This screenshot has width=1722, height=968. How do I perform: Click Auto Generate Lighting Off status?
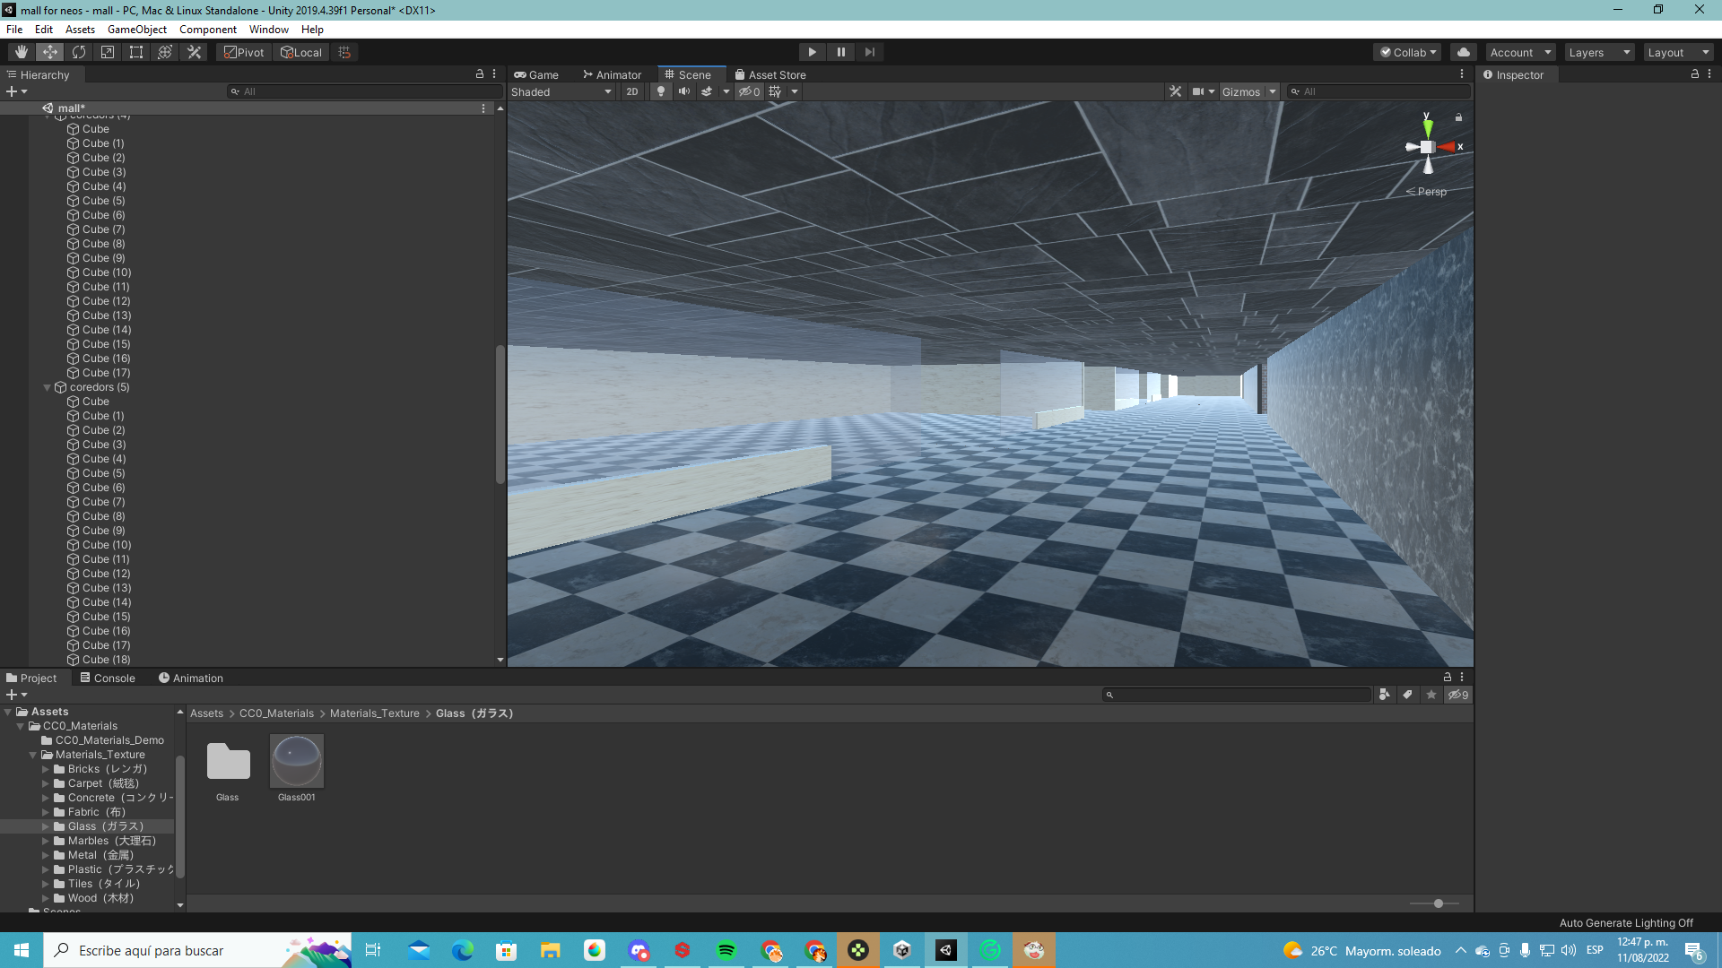pos(1626,923)
